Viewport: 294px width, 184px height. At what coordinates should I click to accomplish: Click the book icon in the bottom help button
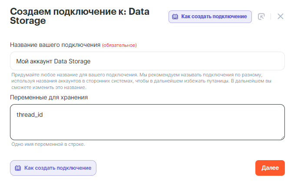18,168
